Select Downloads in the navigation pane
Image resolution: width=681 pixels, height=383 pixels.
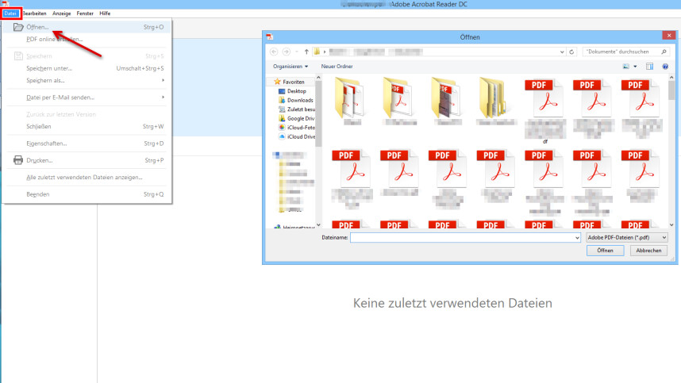point(296,100)
